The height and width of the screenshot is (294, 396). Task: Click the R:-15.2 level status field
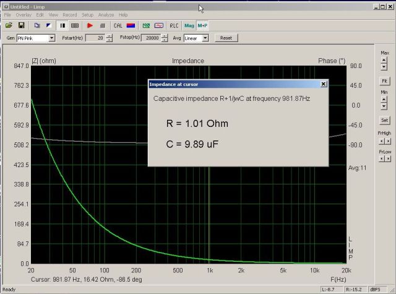coord(355,290)
